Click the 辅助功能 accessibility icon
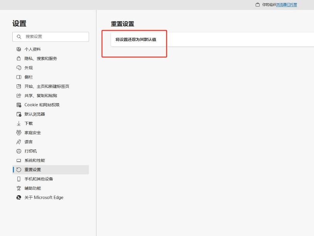314x236 pixels. tap(19, 188)
